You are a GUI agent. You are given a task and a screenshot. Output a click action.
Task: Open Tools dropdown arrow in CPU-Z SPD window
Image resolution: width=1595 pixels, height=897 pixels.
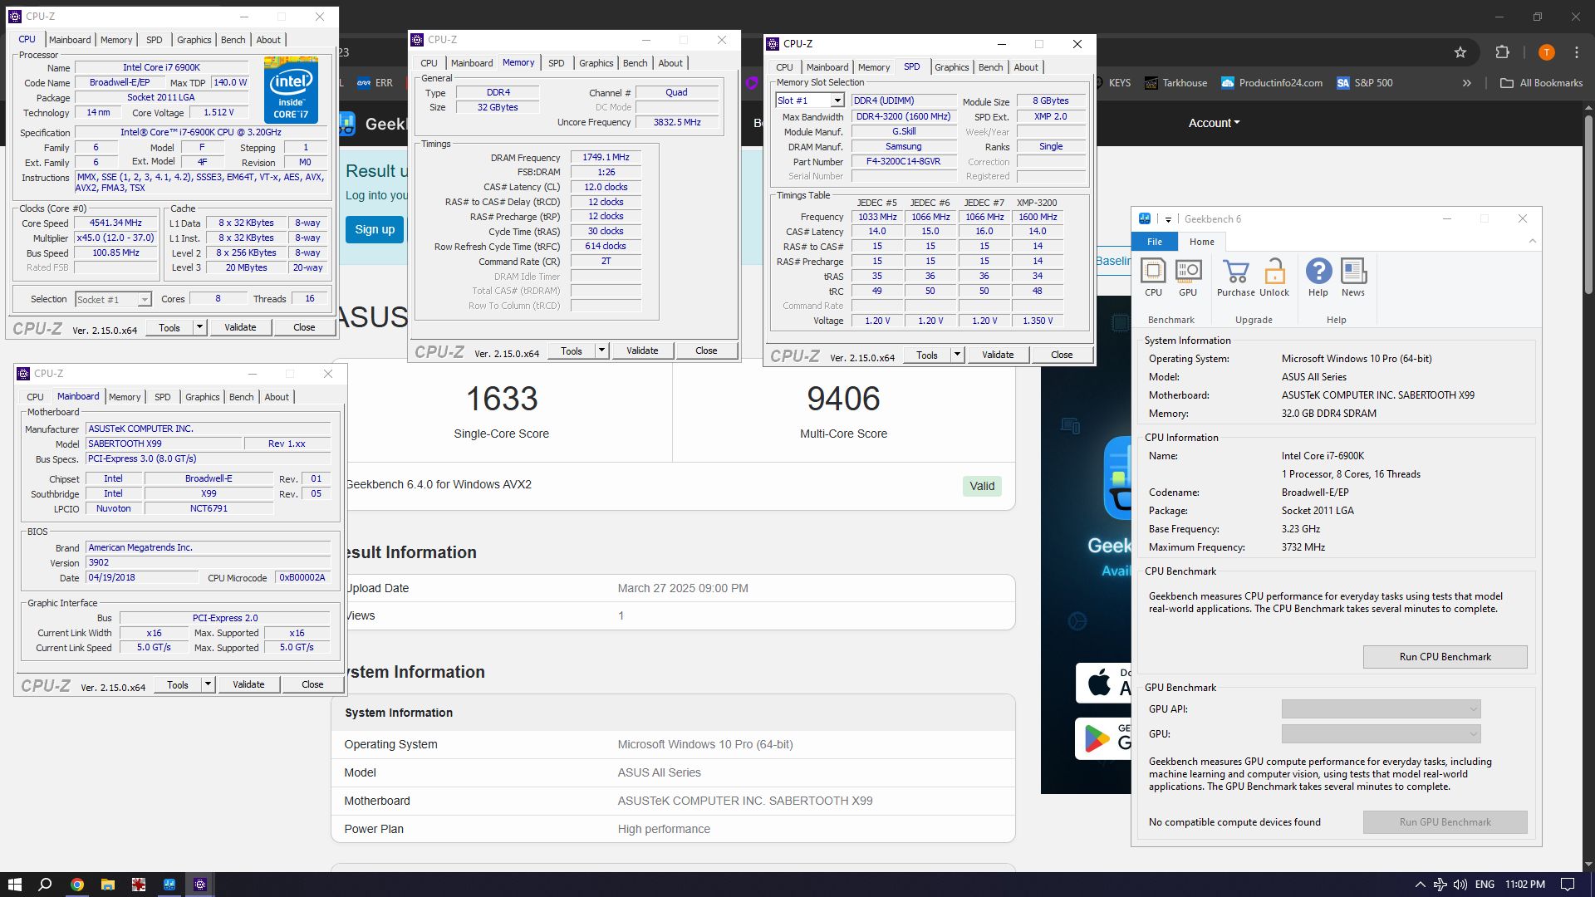(x=957, y=355)
